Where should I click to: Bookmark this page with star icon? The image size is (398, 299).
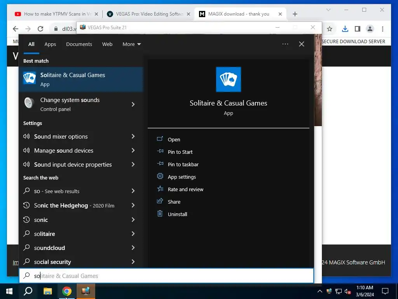pyautogui.click(x=330, y=29)
